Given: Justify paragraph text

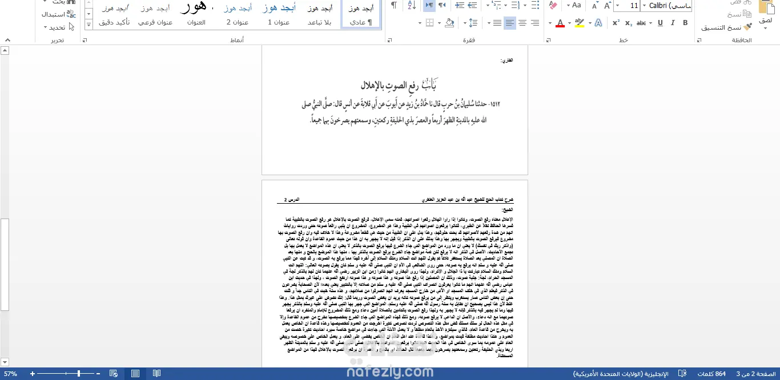Looking at the screenshot, I should (497, 23).
